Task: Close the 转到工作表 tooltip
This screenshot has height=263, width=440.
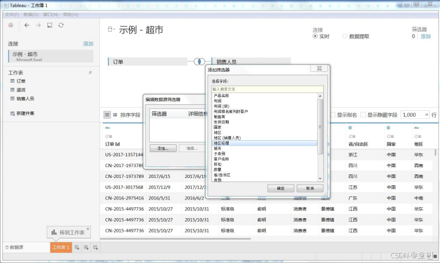Action: (x=88, y=229)
